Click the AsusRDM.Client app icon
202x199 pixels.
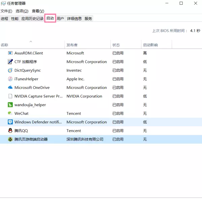[x=10, y=53]
